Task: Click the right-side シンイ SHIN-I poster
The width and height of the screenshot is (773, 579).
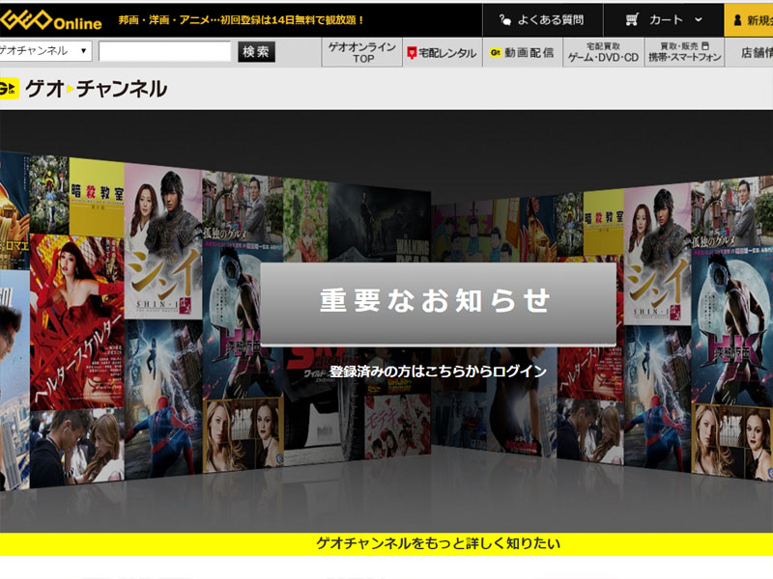Action: (x=658, y=255)
